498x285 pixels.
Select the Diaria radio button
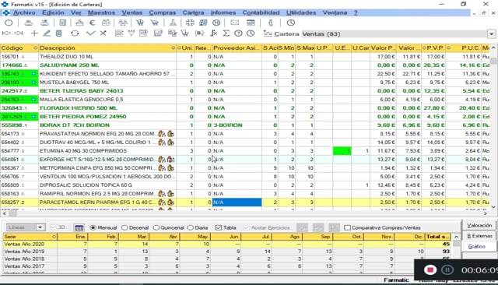pos(190,228)
